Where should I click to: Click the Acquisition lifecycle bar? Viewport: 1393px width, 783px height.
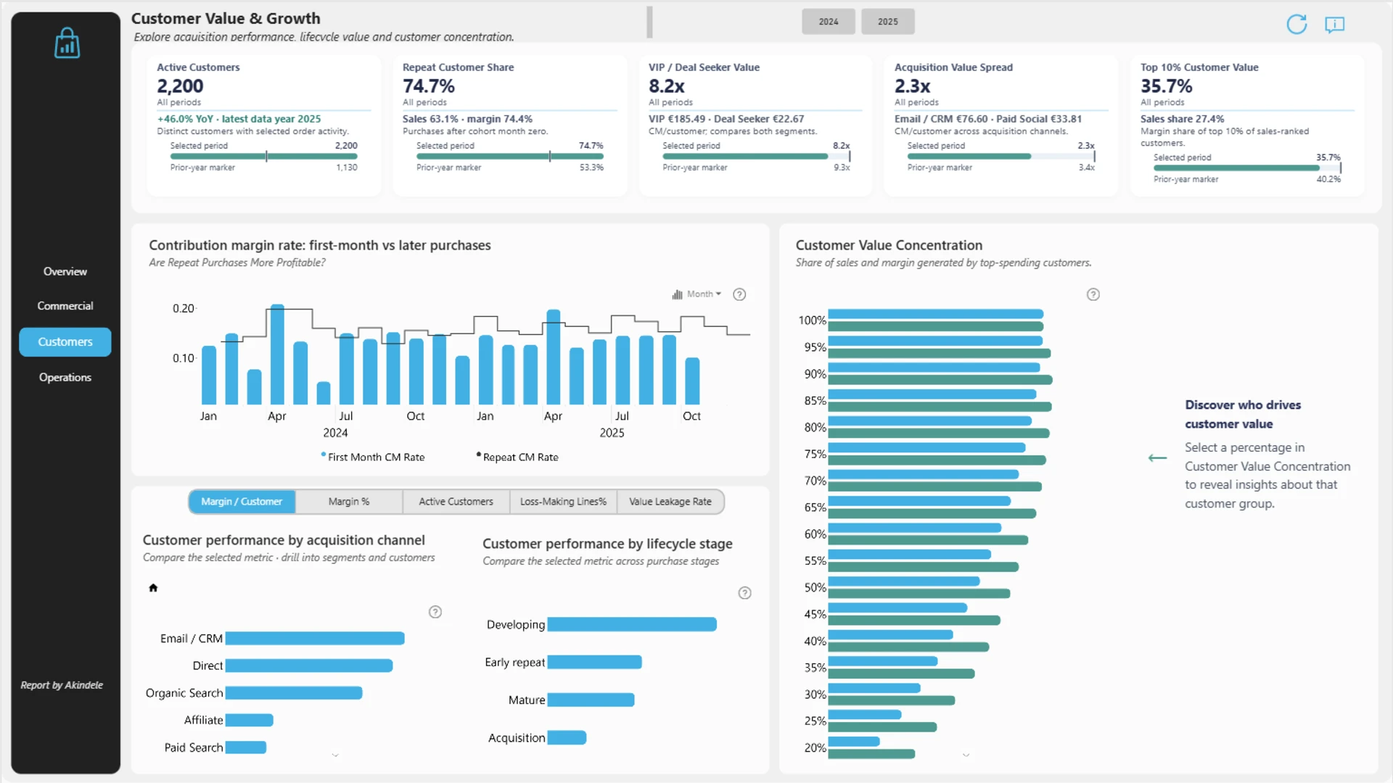pyautogui.click(x=567, y=737)
